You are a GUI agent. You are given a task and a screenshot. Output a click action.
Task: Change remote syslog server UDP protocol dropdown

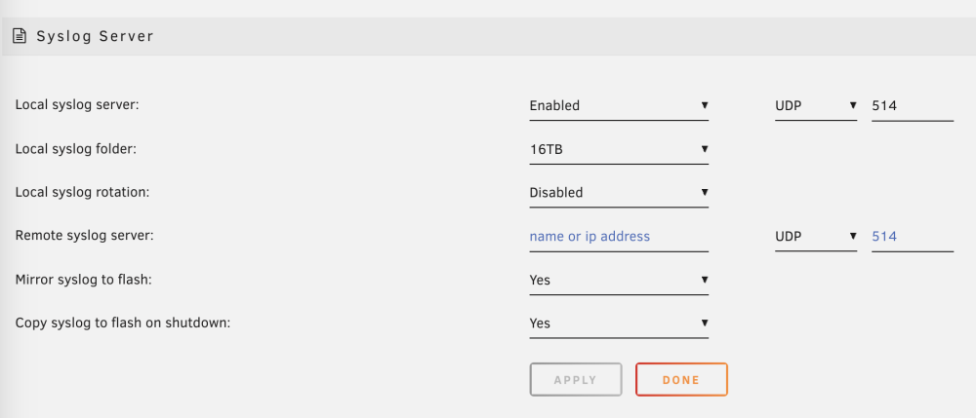(816, 237)
